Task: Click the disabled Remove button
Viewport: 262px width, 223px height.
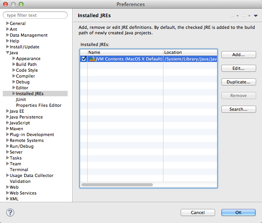Action: pos(239,96)
